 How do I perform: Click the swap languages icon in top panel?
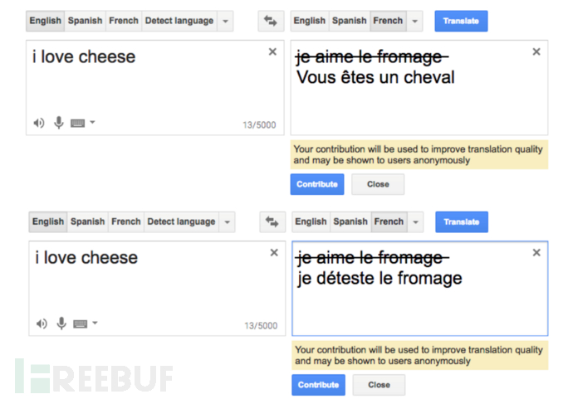tap(271, 21)
